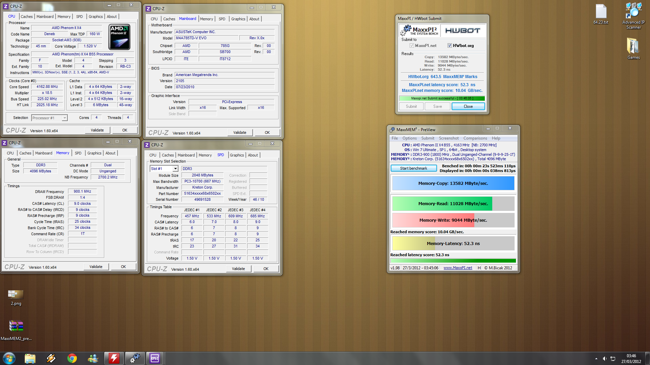Click the Memory-Copy result bar
The image size is (650, 365).
pos(453,184)
